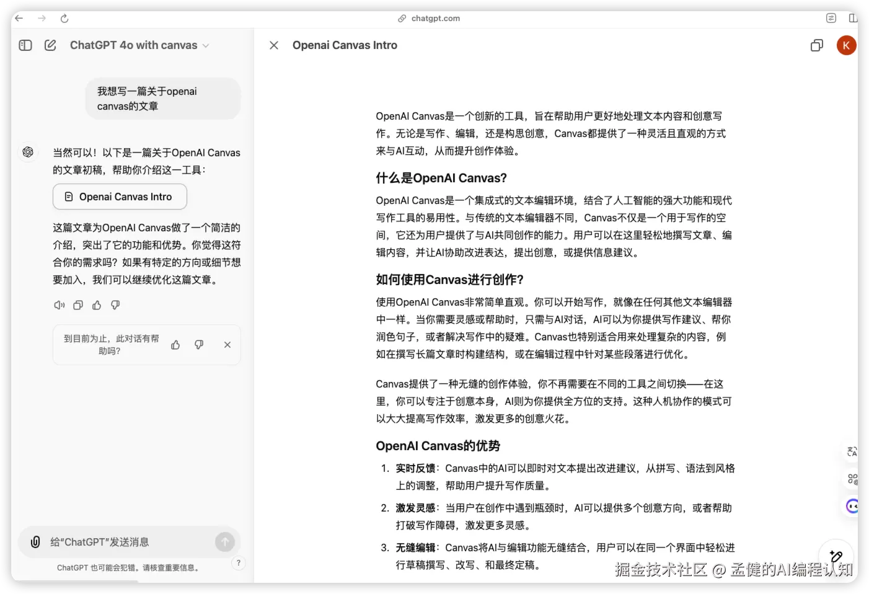Viewport: 869px width, 594px height.
Task: Click the heading 什么是OpenAI Canvas?
Action: coord(441,178)
